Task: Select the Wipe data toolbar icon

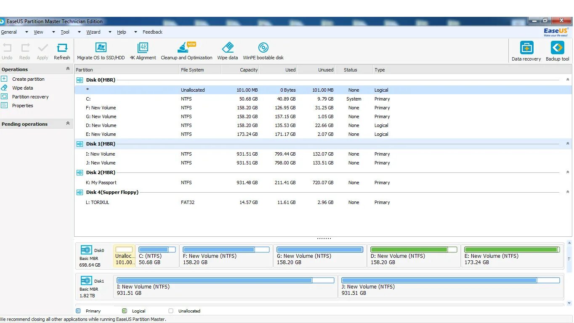Action: 228,47
